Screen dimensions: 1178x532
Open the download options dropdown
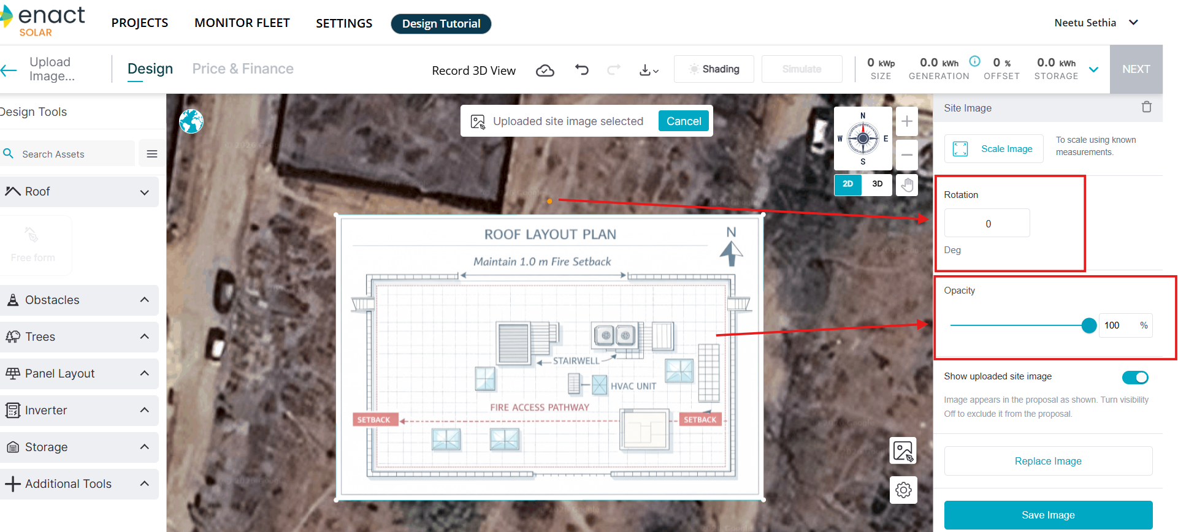(x=648, y=70)
